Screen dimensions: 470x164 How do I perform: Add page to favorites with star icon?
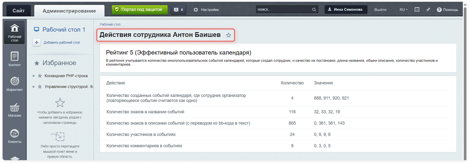(228, 35)
